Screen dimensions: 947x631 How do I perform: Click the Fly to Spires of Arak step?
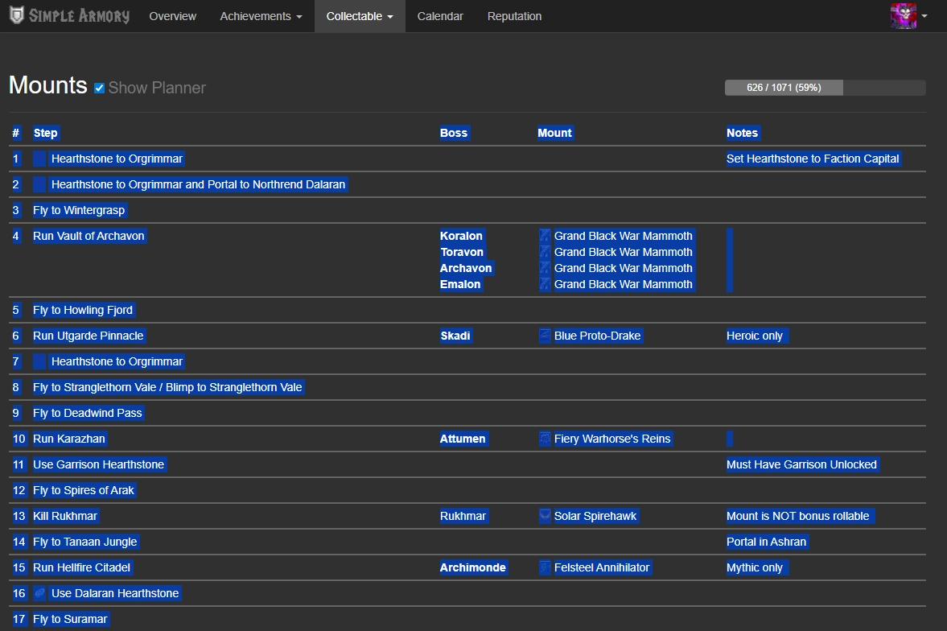click(x=84, y=490)
